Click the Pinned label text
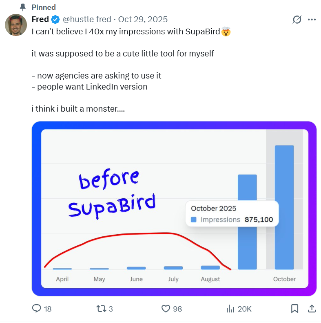 43,7
